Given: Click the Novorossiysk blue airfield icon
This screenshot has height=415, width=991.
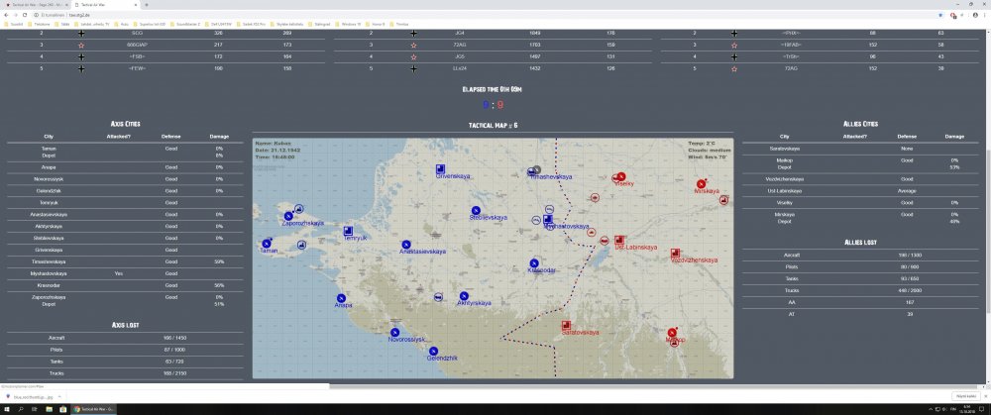Looking at the screenshot, I should click(x=394, y=333).
